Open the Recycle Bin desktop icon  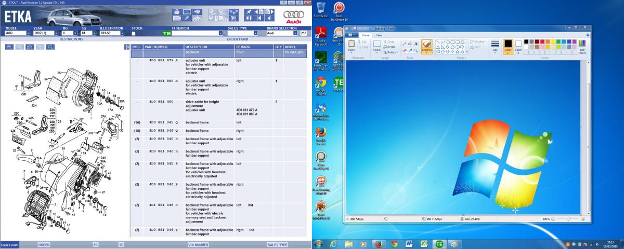pos(321,9)
